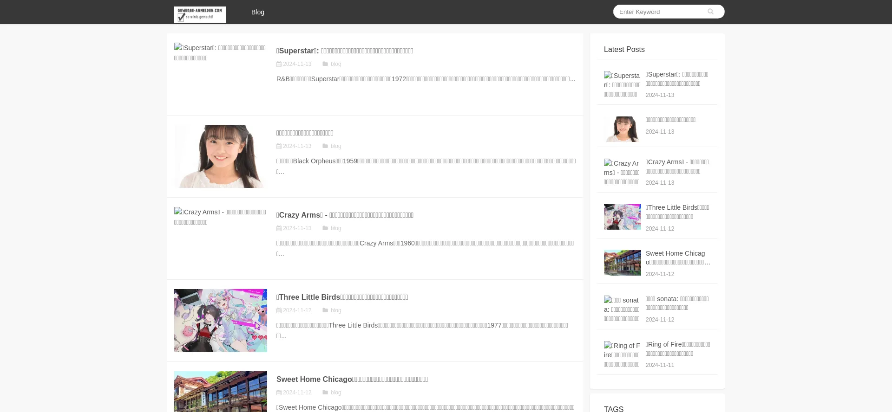Click folder icon on Three Little Birds post
This screenshot has width=892, height=412.
pos(325,310)
